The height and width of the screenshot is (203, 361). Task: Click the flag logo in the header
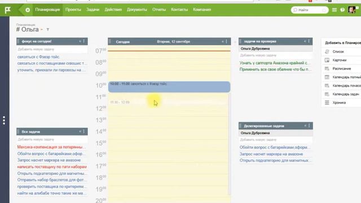pos(7,10)
